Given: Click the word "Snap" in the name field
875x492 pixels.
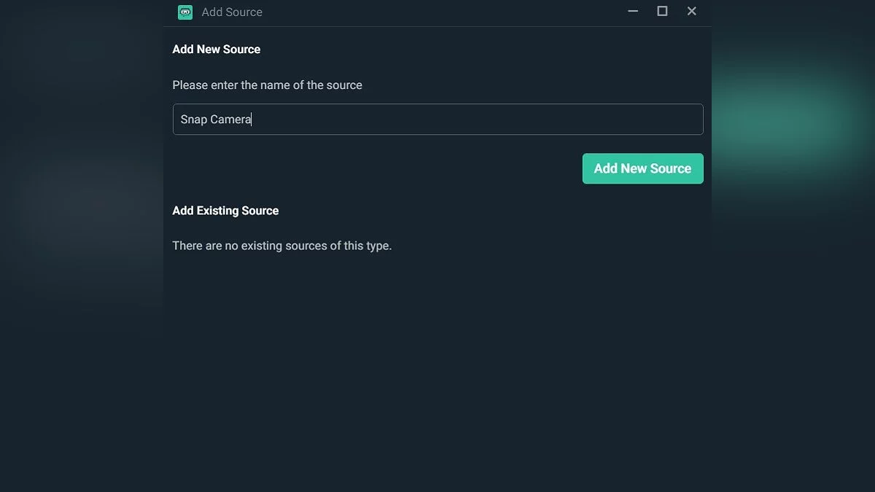Looking at the screenshot, I should point(194,120).
